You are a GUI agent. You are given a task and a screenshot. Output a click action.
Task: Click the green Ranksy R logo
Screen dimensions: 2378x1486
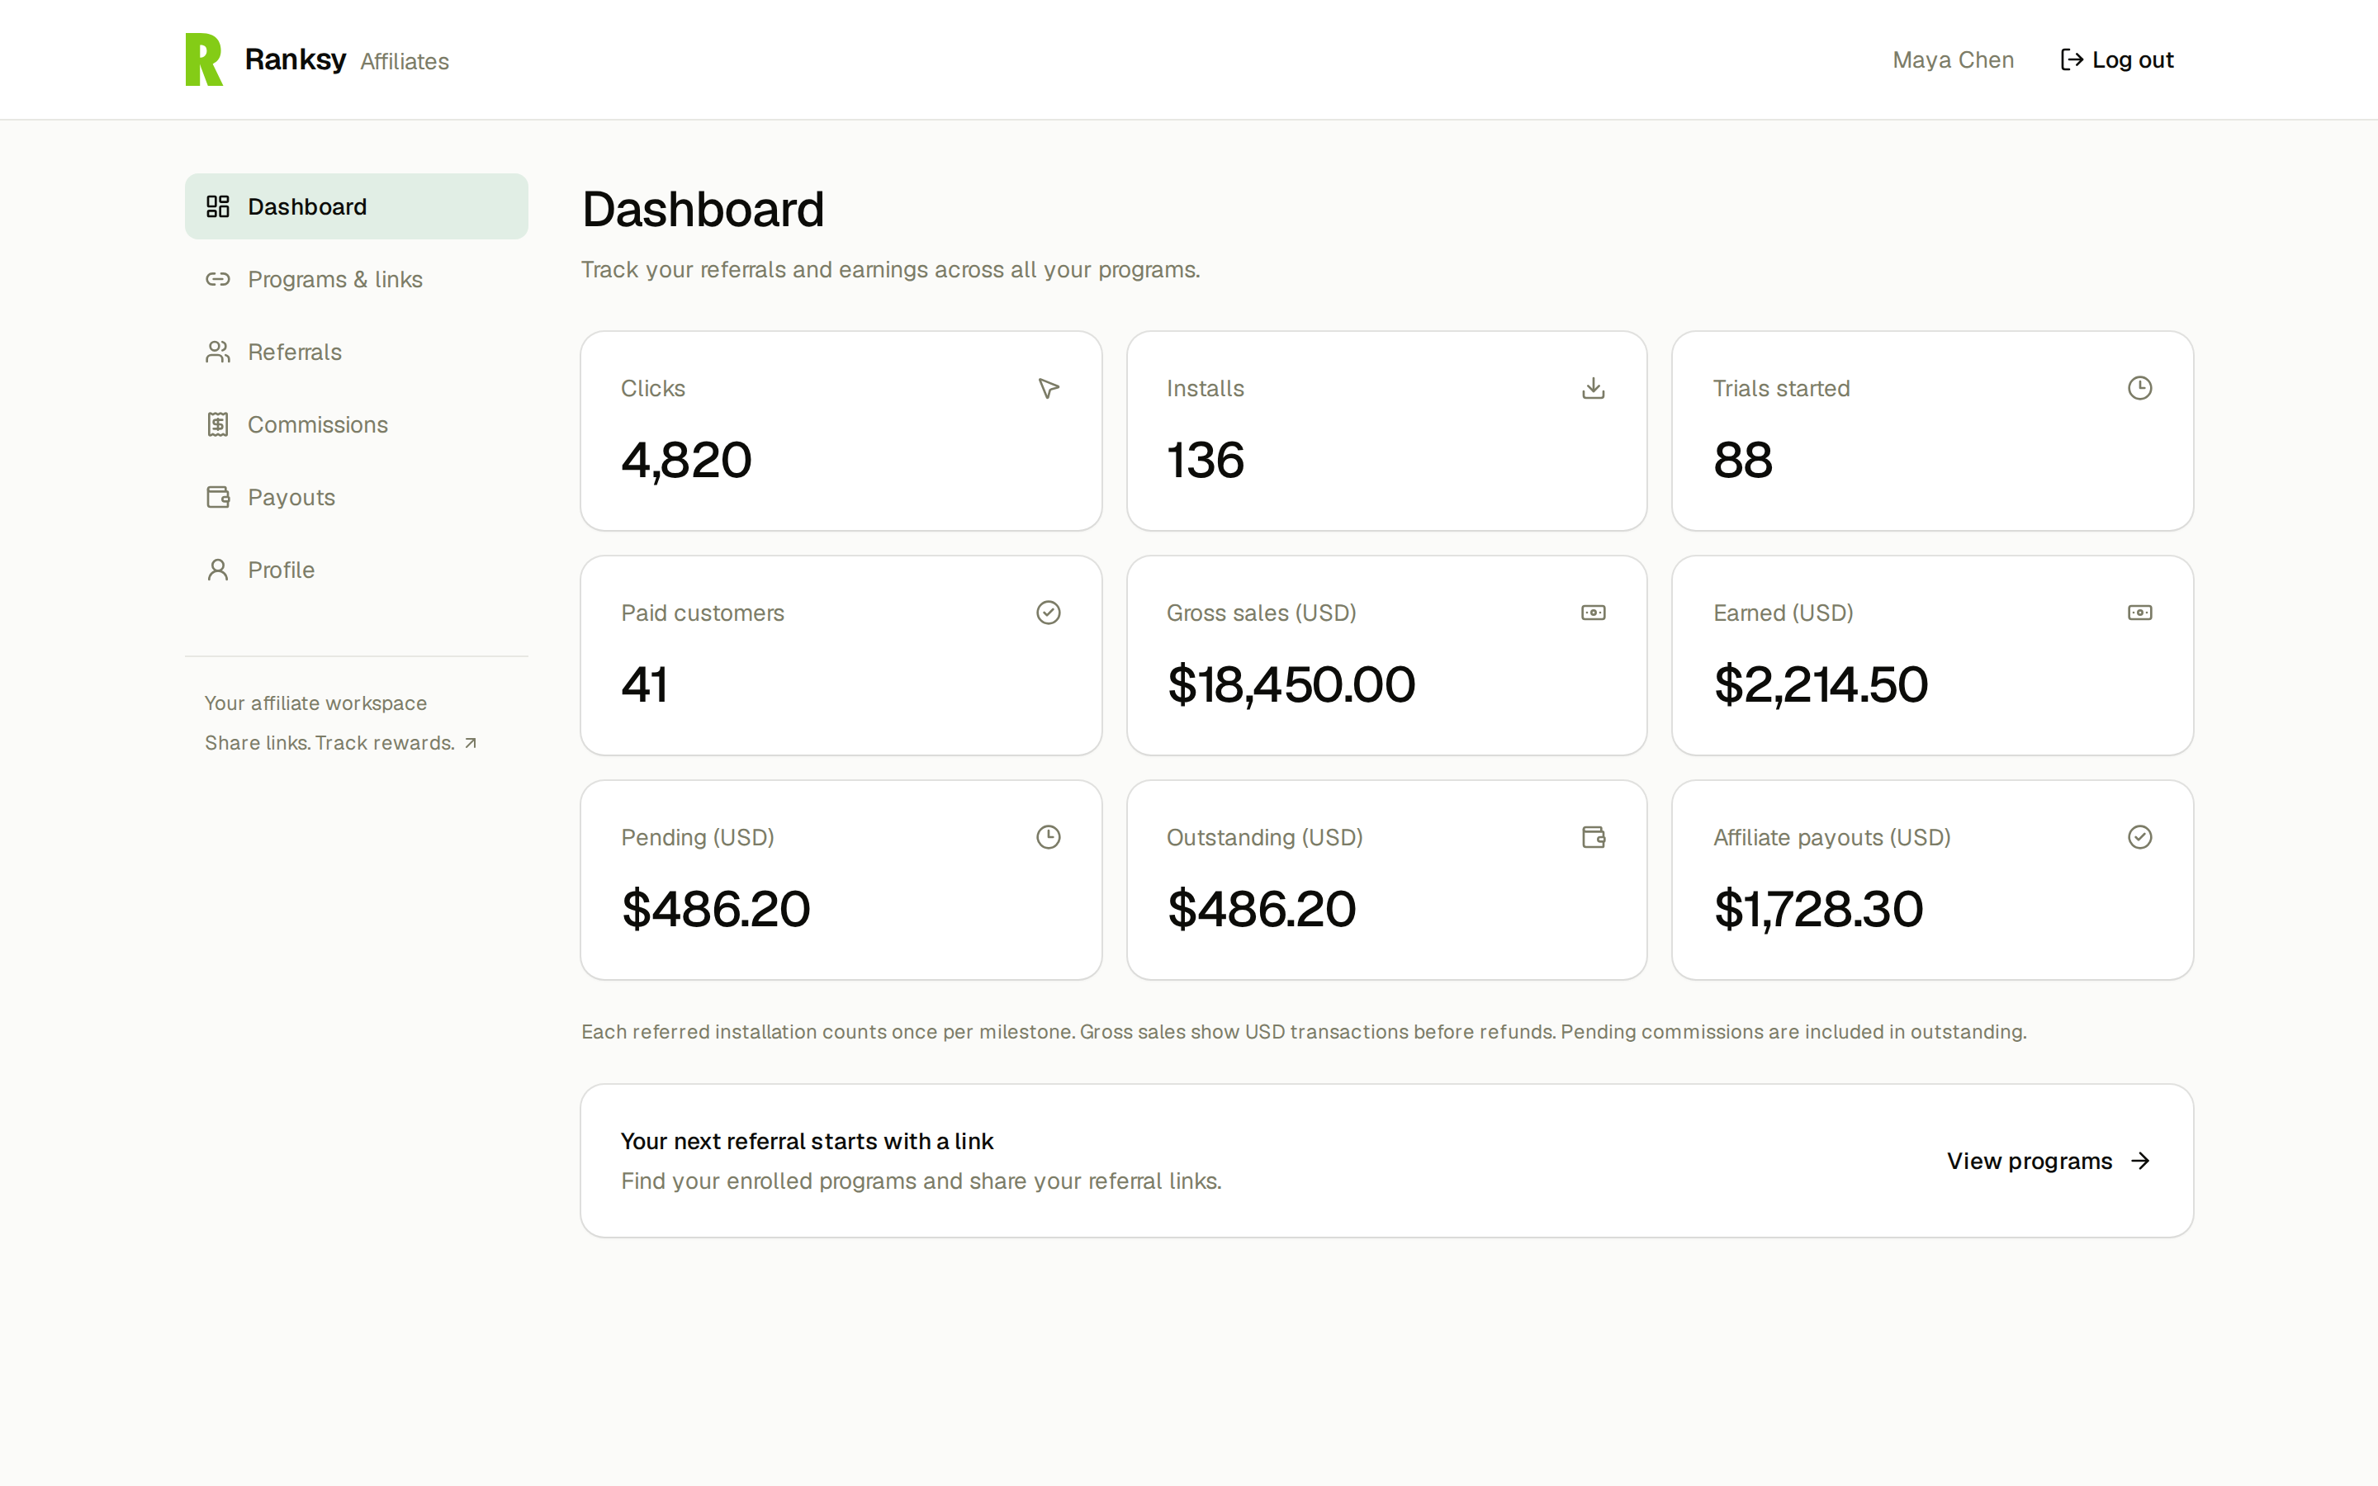[x=205, y=60]
